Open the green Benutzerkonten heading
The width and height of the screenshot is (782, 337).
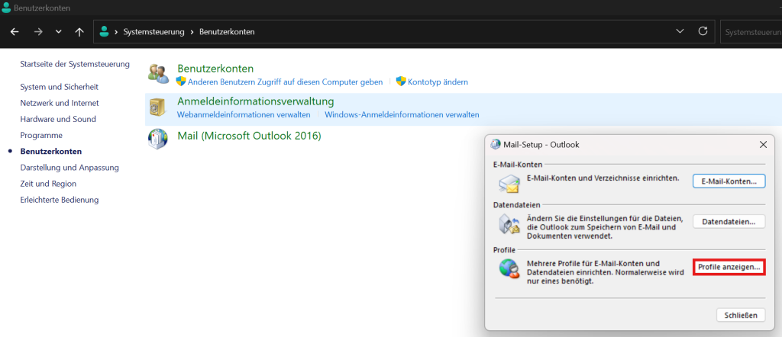pos(215,69)
